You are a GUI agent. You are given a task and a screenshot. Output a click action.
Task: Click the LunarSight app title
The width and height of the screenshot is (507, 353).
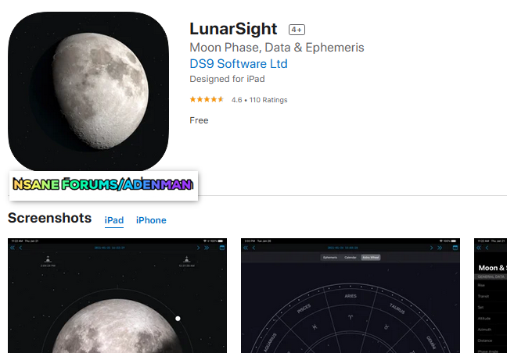[x=233, y=29]
